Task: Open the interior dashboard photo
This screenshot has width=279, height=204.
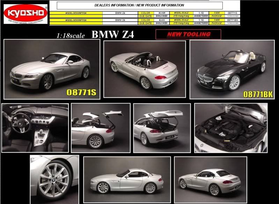Action: pyautogui.click(x=35, y=128)
